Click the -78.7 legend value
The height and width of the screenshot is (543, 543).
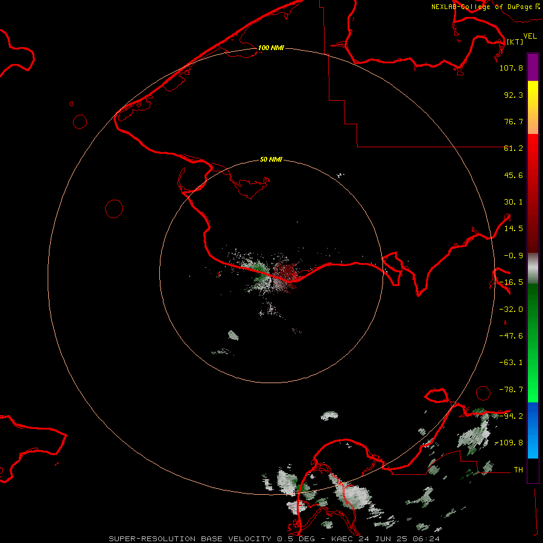(511, 390)
